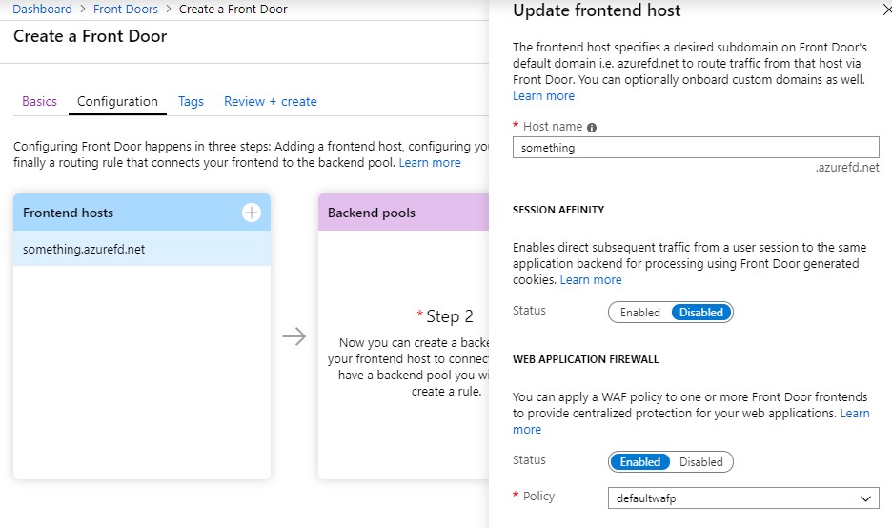Viewport: 892px width, 528px height.
Task: Click the WEB APPLICATION FIREWALL section heading
Action: [585, 359]
